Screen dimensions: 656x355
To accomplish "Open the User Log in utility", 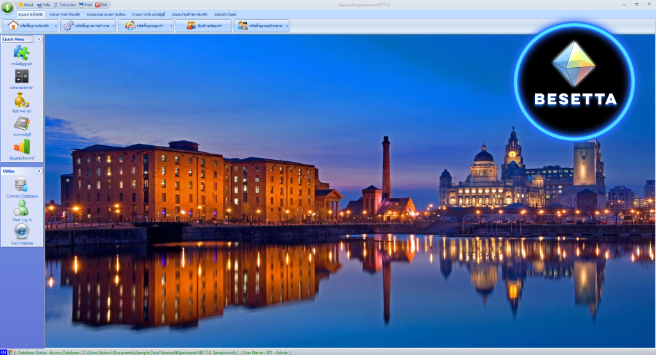I will pyautogui.click(x=22, y=209).
